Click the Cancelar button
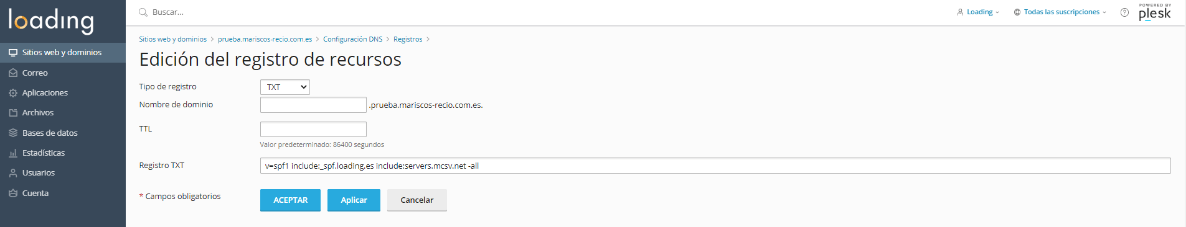1186x227 pixels. point(417,200)
